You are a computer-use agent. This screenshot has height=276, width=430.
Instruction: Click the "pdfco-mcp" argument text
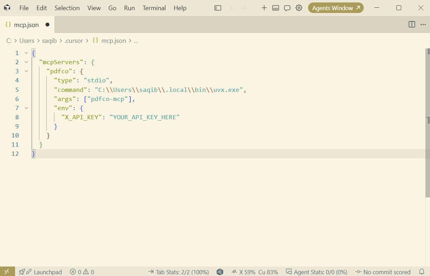coord(108,99)
